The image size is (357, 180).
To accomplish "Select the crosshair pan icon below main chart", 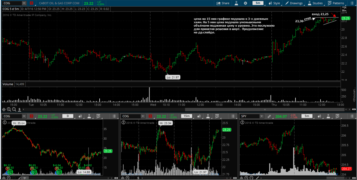I will tap(4, 109).
